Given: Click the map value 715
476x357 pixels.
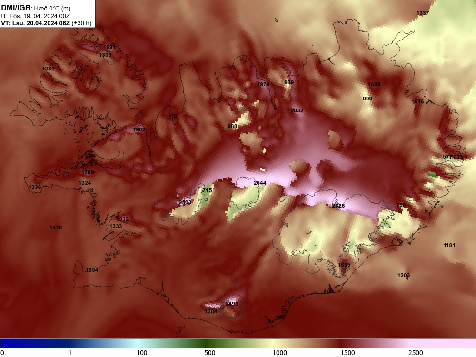Looking at the screenshot, I should (207, 190).
